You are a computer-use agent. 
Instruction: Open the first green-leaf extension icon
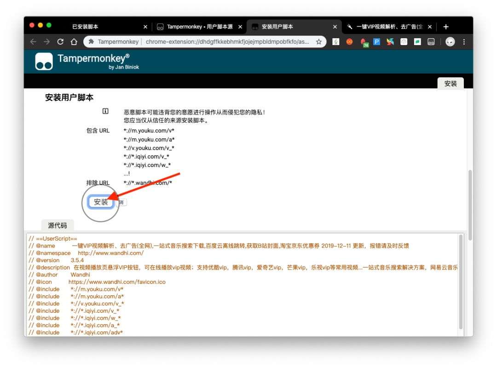[x=335, y=41]
